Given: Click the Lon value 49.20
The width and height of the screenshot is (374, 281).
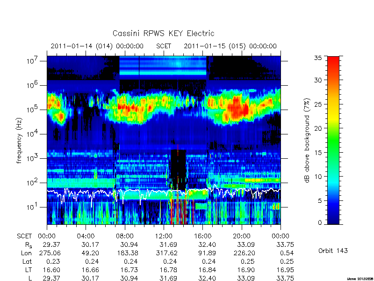Looking at the screenshot, I should (90, 253).
